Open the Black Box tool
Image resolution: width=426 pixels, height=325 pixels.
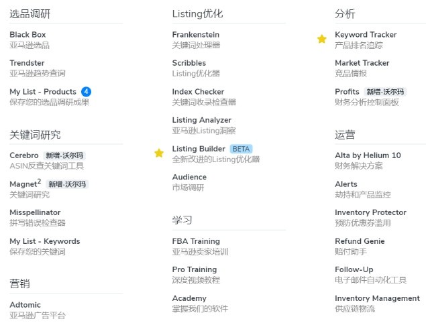coord(30,40)
